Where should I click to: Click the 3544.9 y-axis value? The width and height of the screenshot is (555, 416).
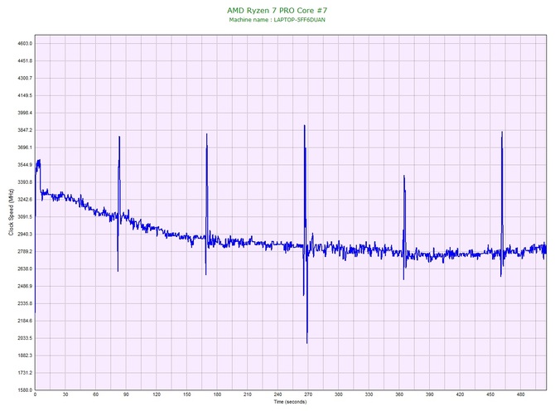(x=25, y=165)
